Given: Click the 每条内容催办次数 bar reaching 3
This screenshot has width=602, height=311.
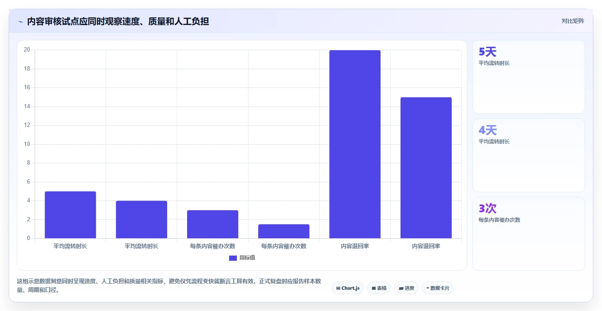Looking at the screenshot, I should click(x=213, y=224).
